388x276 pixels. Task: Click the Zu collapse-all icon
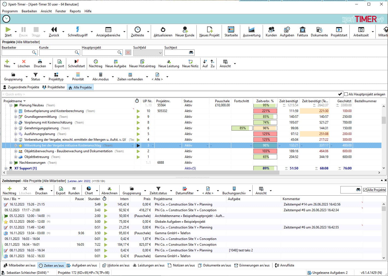[x=212, y=63]
